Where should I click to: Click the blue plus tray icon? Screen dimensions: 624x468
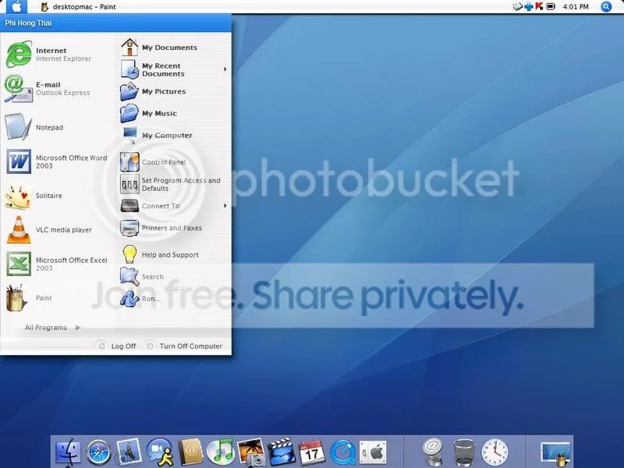[529, 6]
